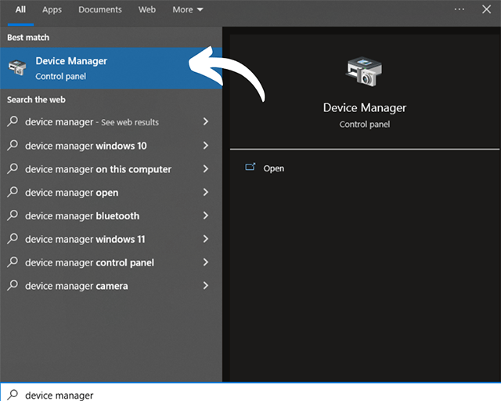Select 'device manager on this computer' suggestion
Viewport: 501px width, 401px height.
point(111,169)
